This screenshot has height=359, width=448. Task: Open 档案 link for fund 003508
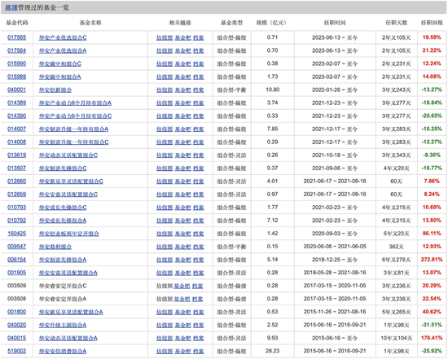[x=197, y=299]
